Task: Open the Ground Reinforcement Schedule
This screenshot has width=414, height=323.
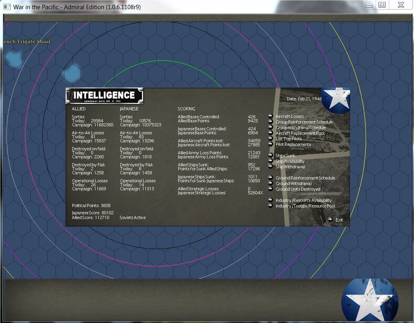Action: (x=305, y=178)
